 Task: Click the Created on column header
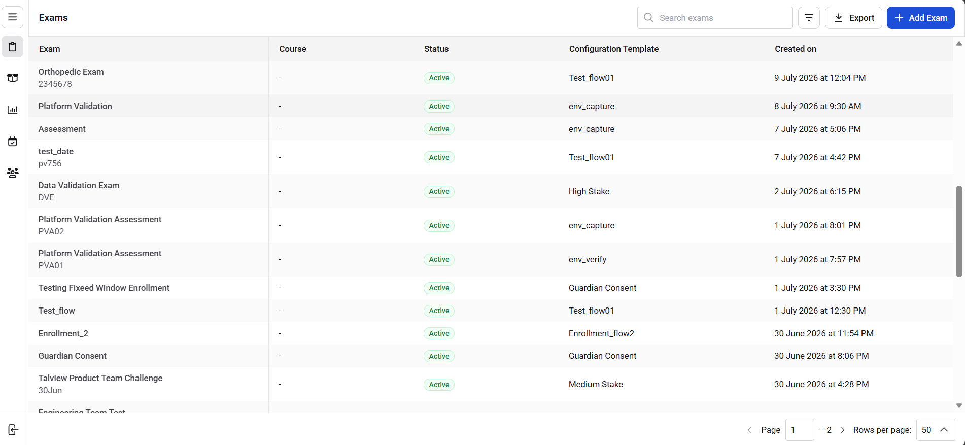pyautogui.click(x=796, y=49)
